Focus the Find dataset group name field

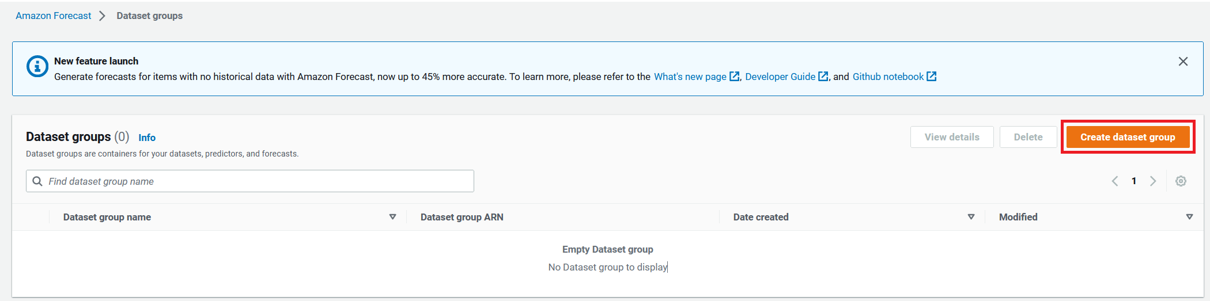[x=259, y=181]
